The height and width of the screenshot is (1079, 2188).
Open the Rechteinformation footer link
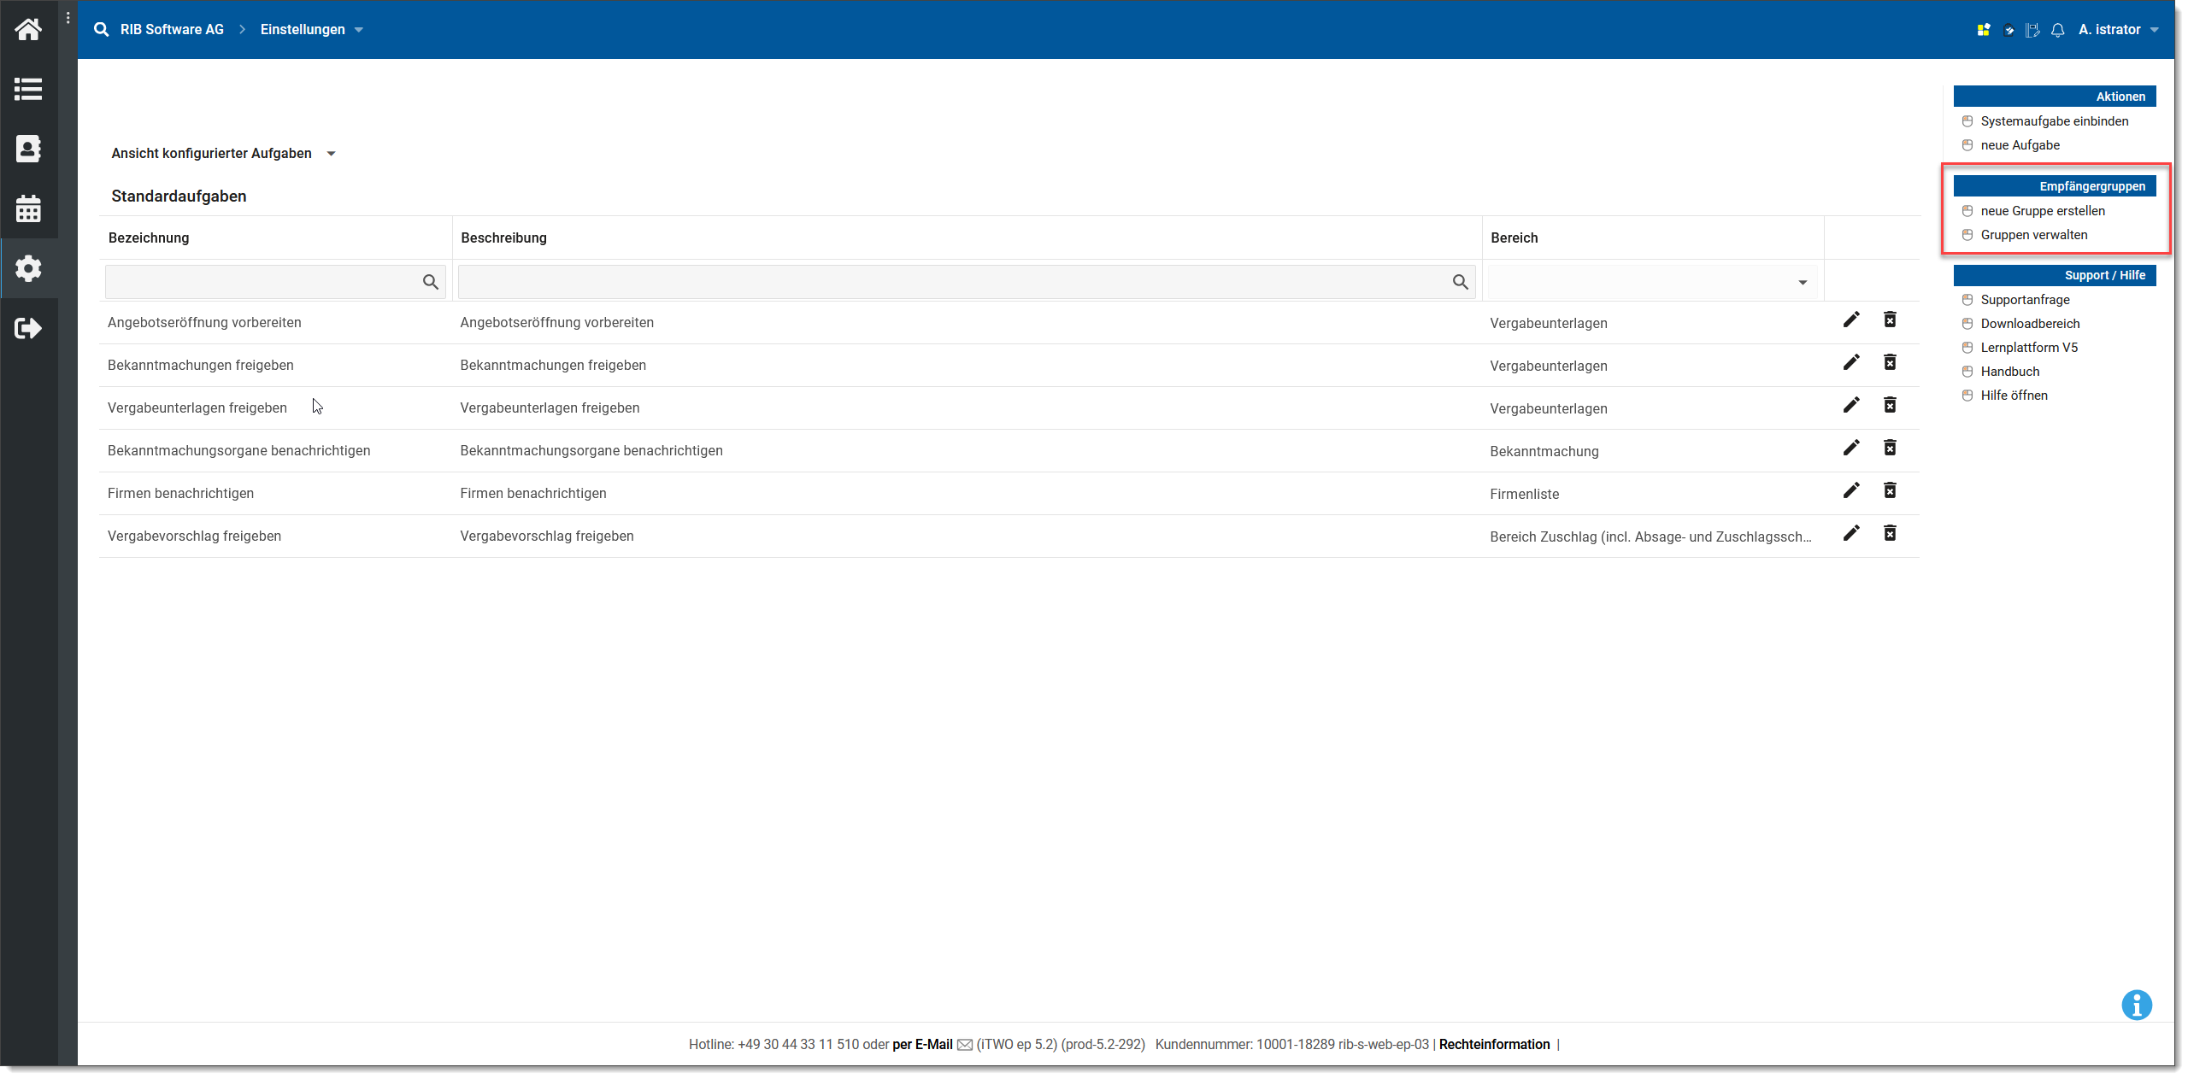coord(1494,1044)
